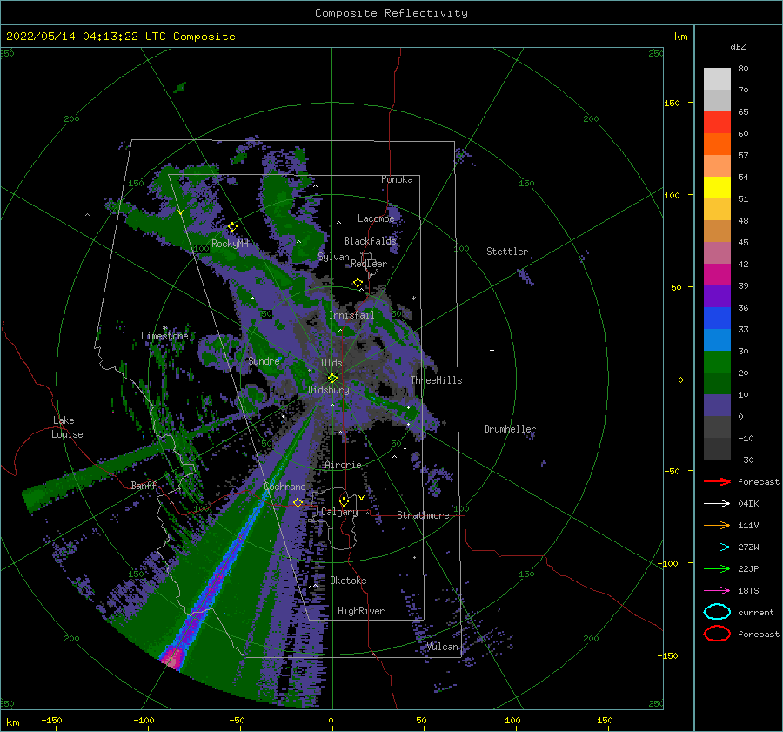Click the Innisfail city label
The height and width of the screenshot is (732, 783).
pos(351,315)
